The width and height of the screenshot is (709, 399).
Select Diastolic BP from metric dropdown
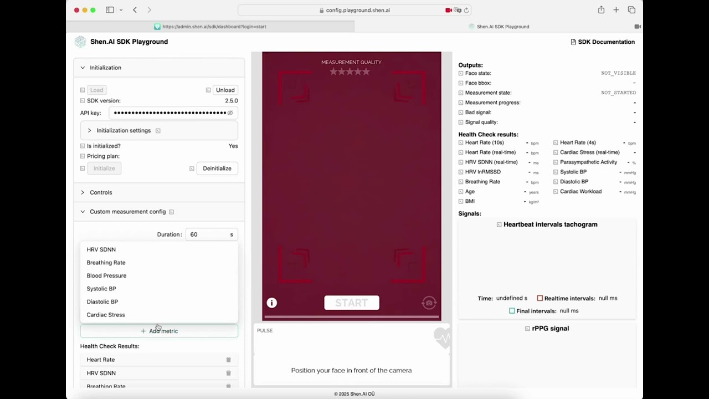[x=159, y=301]
